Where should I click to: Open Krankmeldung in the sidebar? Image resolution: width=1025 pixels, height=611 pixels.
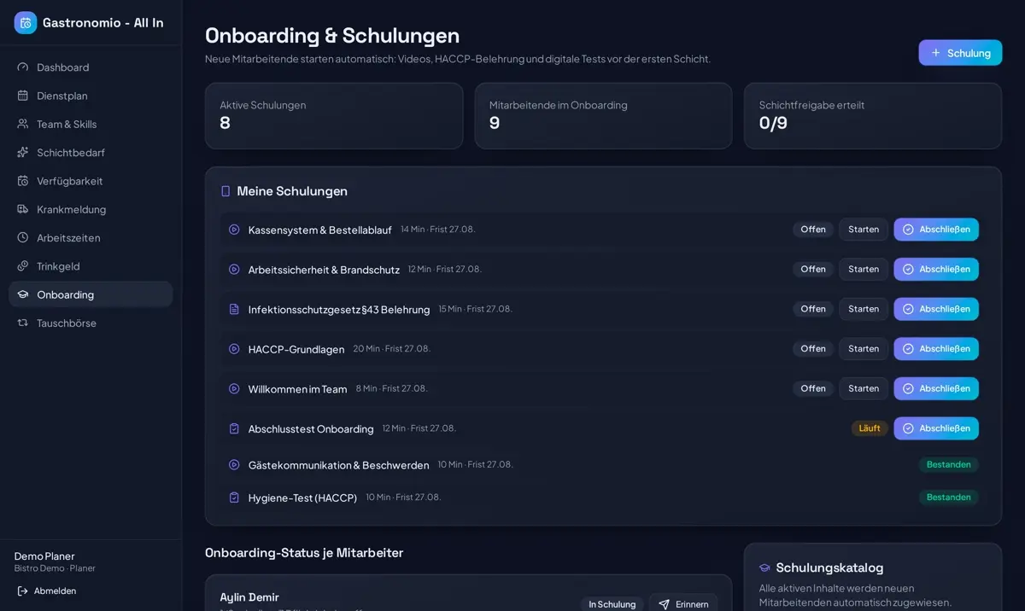click(91, 209)
